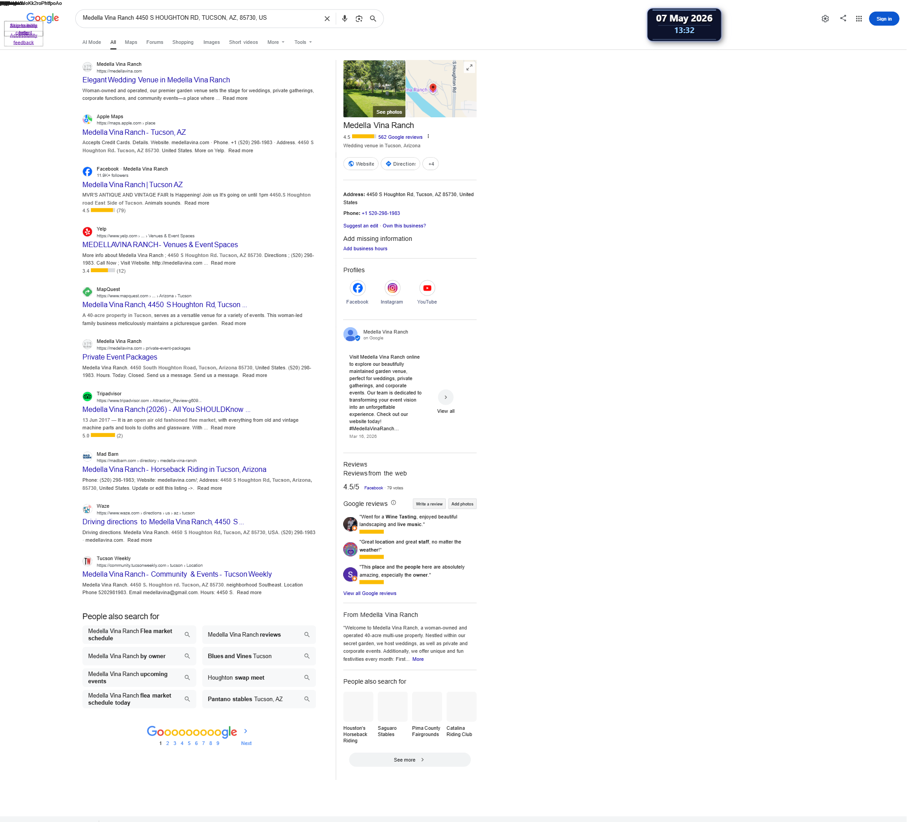
Task: Expand Read more on MapQuest snippet
Action: click(x=234, y=323)
